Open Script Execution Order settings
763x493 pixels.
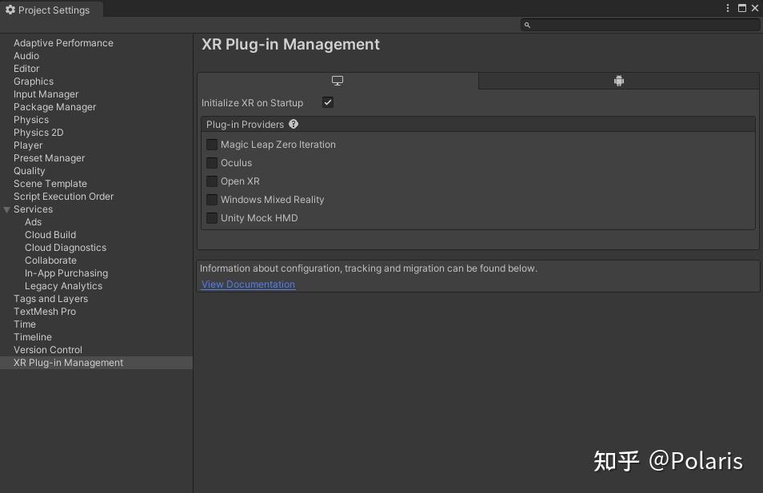tap(63, 197)
